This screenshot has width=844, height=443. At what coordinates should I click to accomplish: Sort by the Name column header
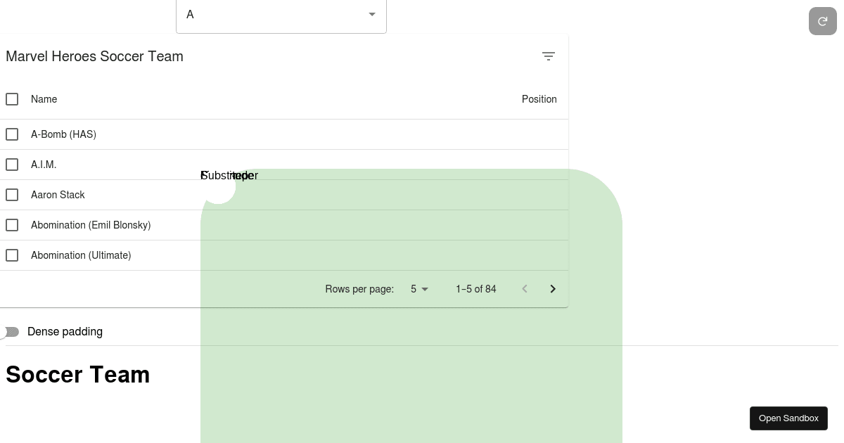pos(44,99)
